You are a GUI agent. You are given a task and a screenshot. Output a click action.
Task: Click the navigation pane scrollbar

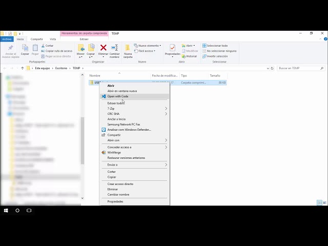[83, 140]
